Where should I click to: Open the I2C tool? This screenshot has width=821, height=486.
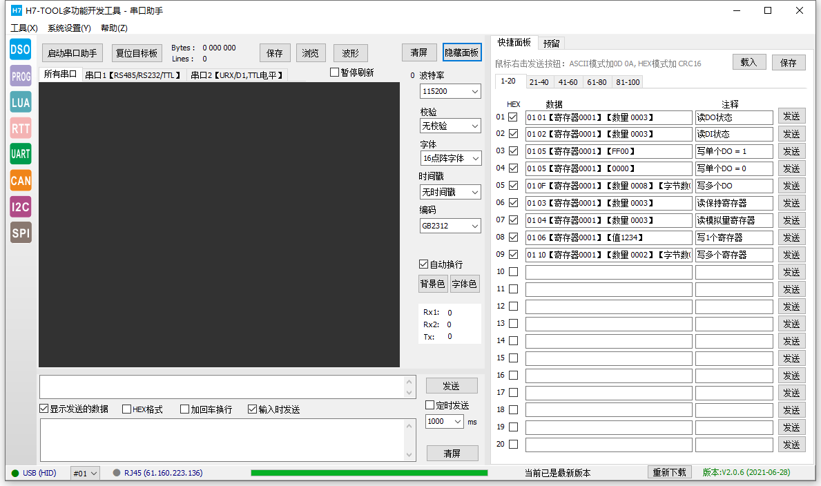click(x=21, y=206)
